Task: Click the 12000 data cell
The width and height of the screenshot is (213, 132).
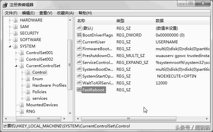Action: tap(162, 83)
